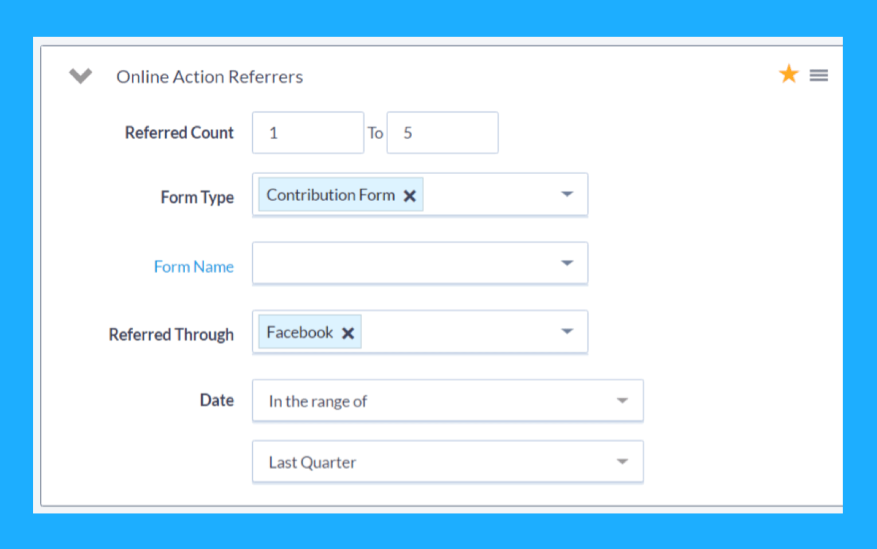This screenshot has width=877, height=549.
Task: Click the Referred Through dropdown arrow
Action: coord(567,331)
